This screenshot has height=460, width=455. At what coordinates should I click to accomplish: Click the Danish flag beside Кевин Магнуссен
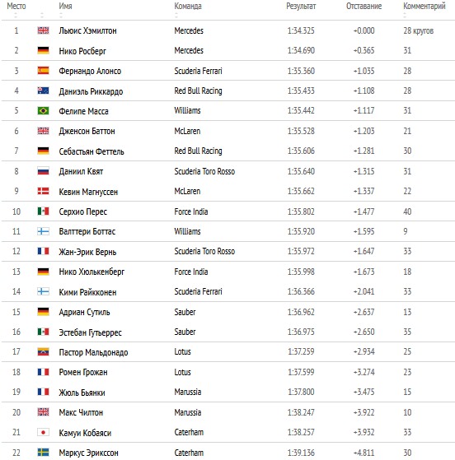[43, 191]
